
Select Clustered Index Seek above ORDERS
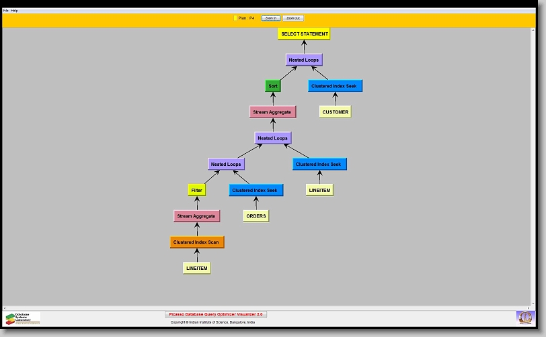(256, 190)
